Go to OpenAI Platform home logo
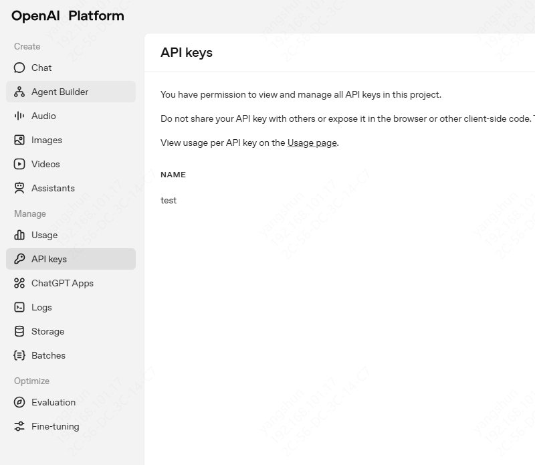535x465 pixels. tap(68, 16)
